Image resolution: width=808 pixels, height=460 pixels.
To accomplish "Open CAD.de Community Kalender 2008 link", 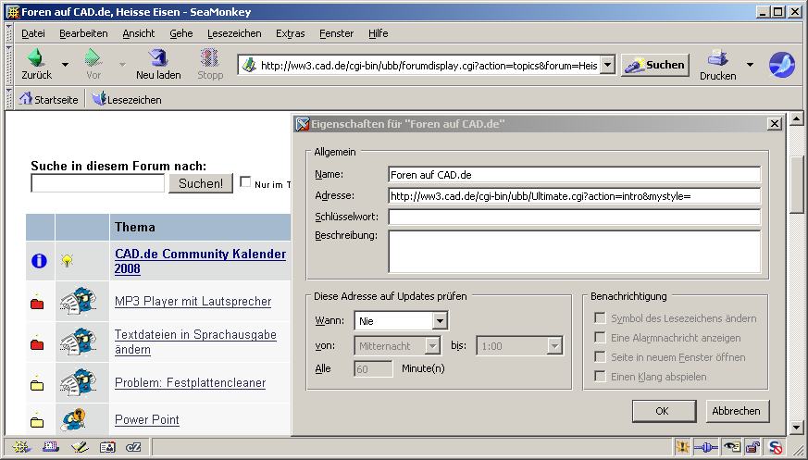I will (x=201, y=261).
